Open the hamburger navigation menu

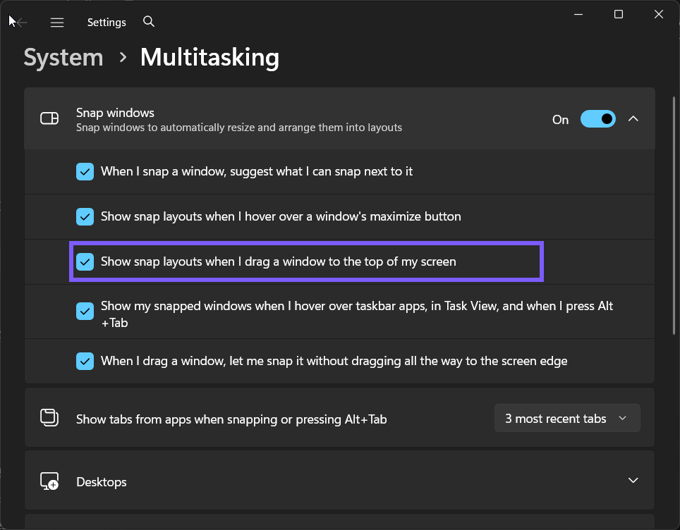pos(57,22)
